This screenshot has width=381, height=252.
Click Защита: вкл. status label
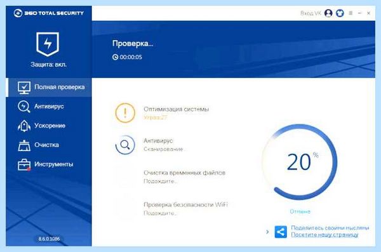49,65
